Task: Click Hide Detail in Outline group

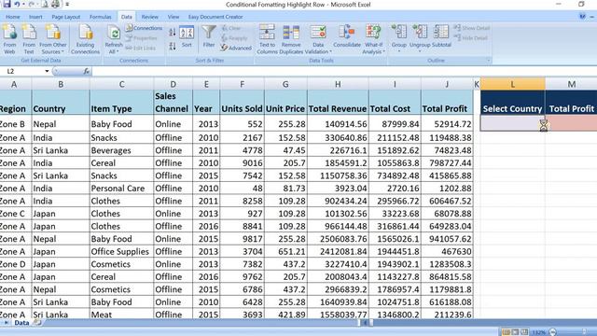Action: (471, 37)
